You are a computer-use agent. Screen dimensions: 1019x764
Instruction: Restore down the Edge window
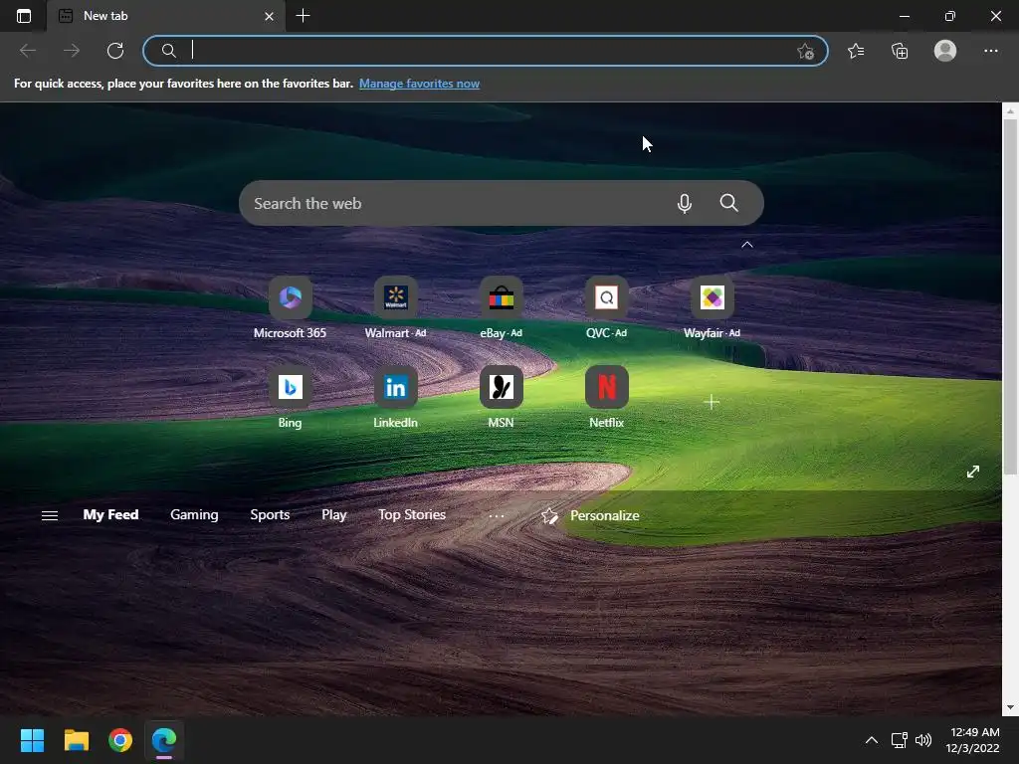(949, 16)
